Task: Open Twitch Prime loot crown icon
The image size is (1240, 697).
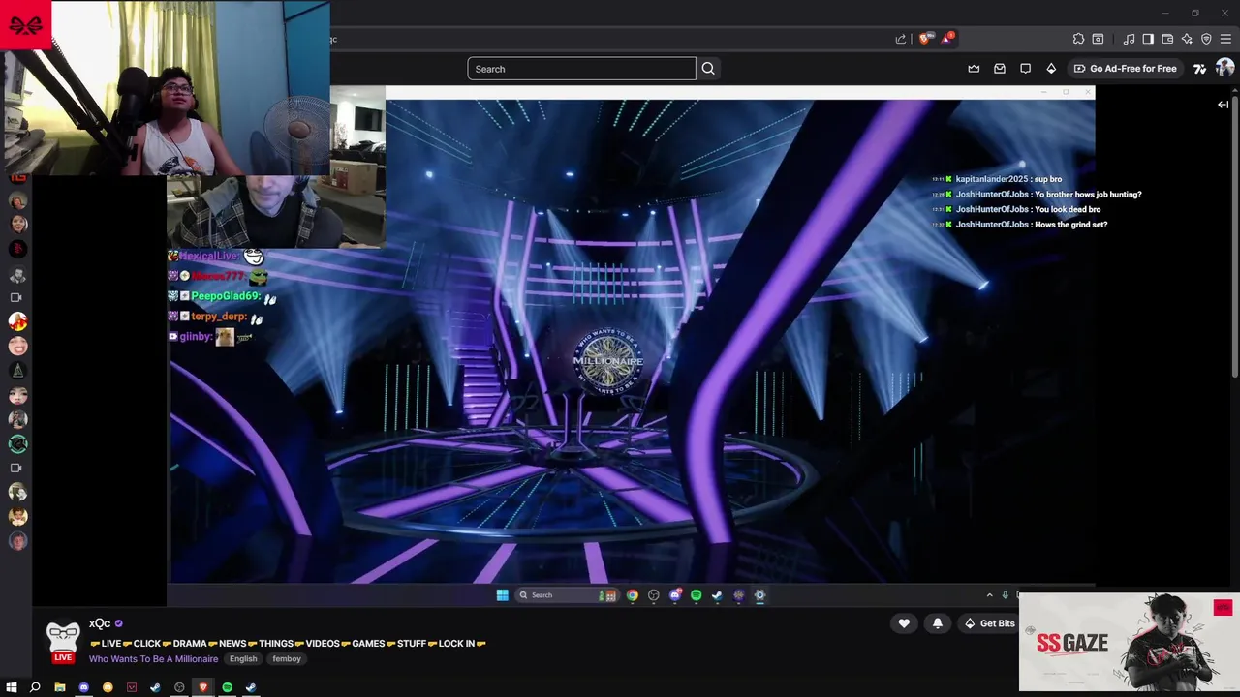Action: [974, 69]
